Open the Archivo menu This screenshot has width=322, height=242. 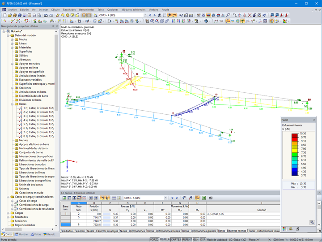pos(13,10)
